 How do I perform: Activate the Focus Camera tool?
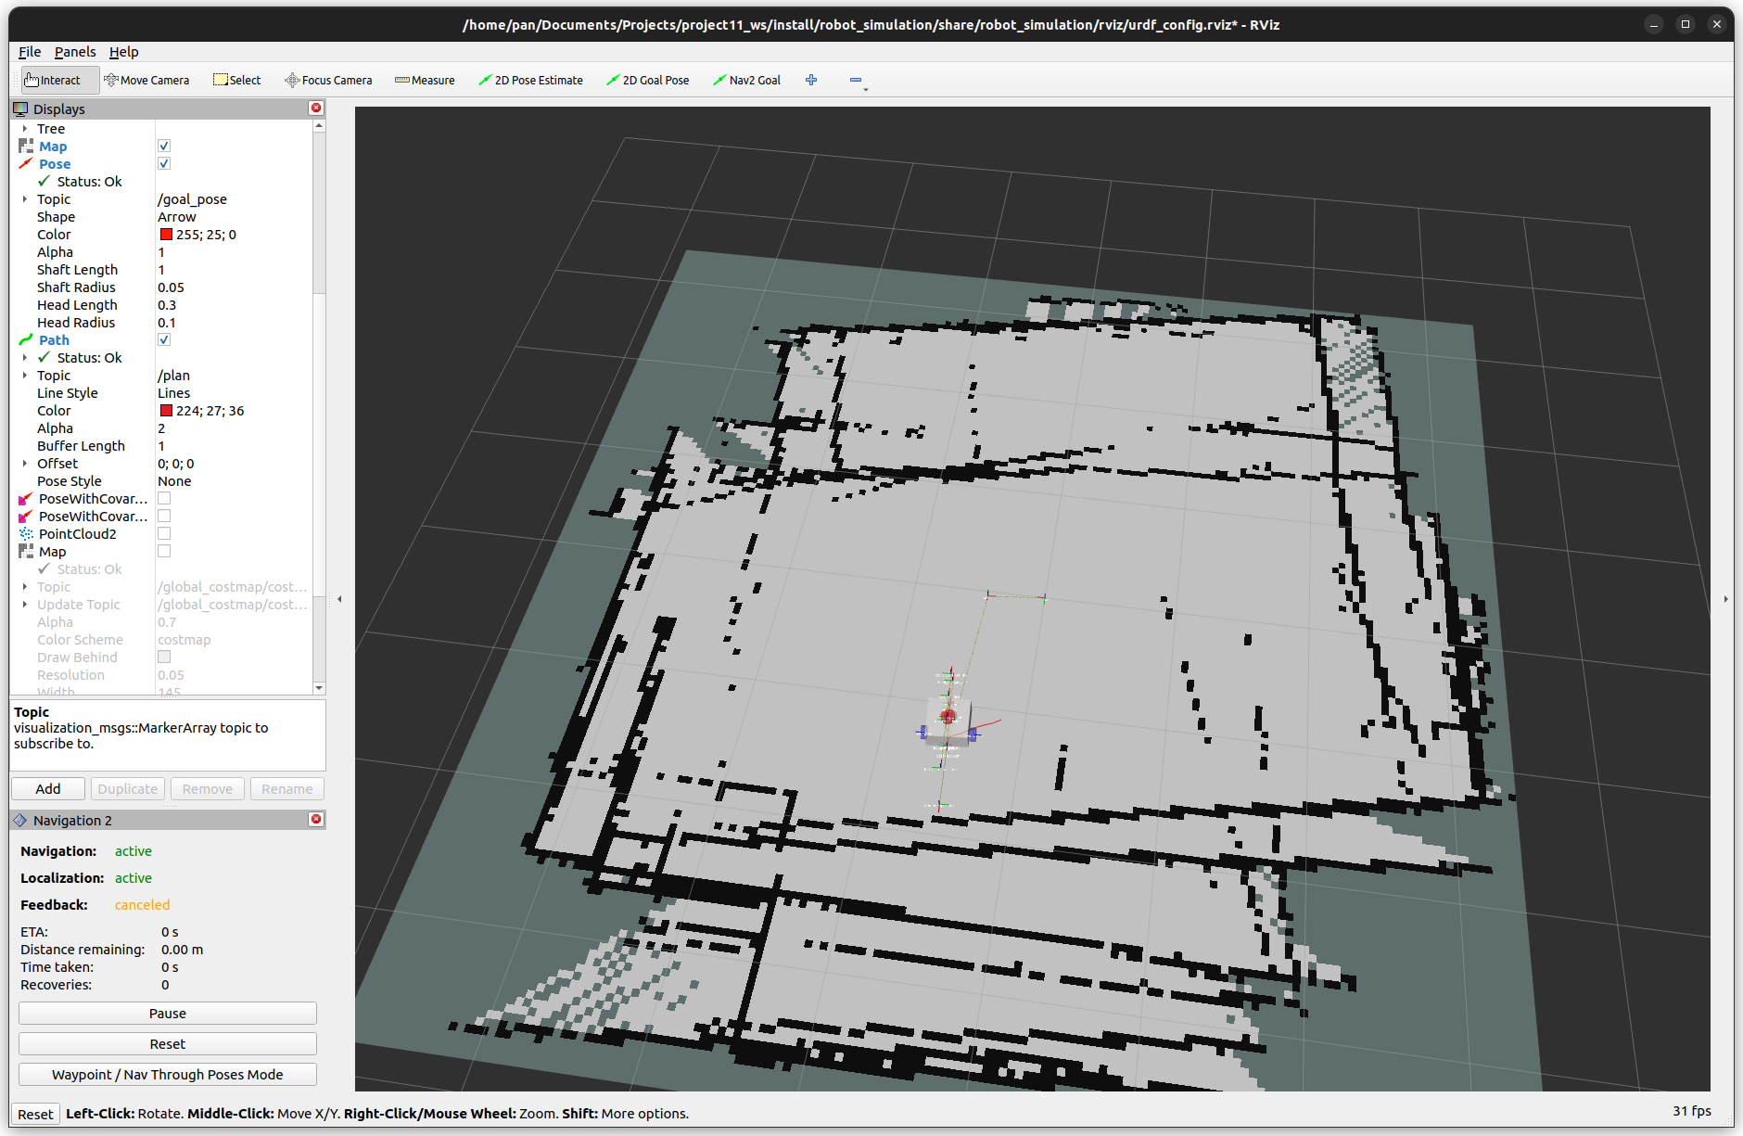point(328,80)
